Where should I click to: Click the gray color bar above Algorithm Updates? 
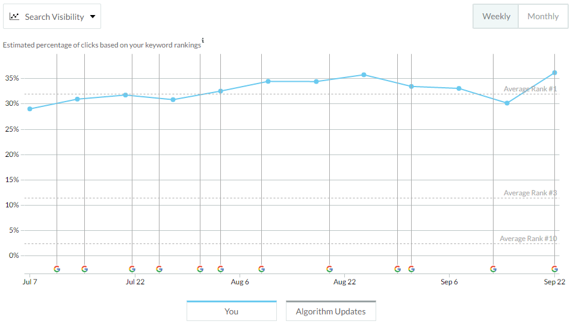coord(330,301)
